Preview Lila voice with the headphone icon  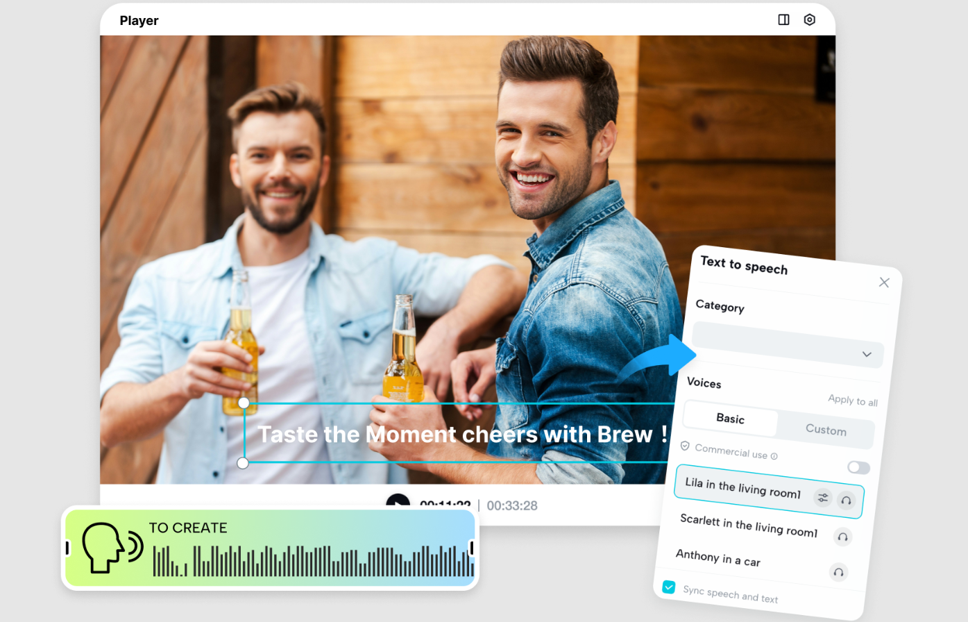point(846,501)
